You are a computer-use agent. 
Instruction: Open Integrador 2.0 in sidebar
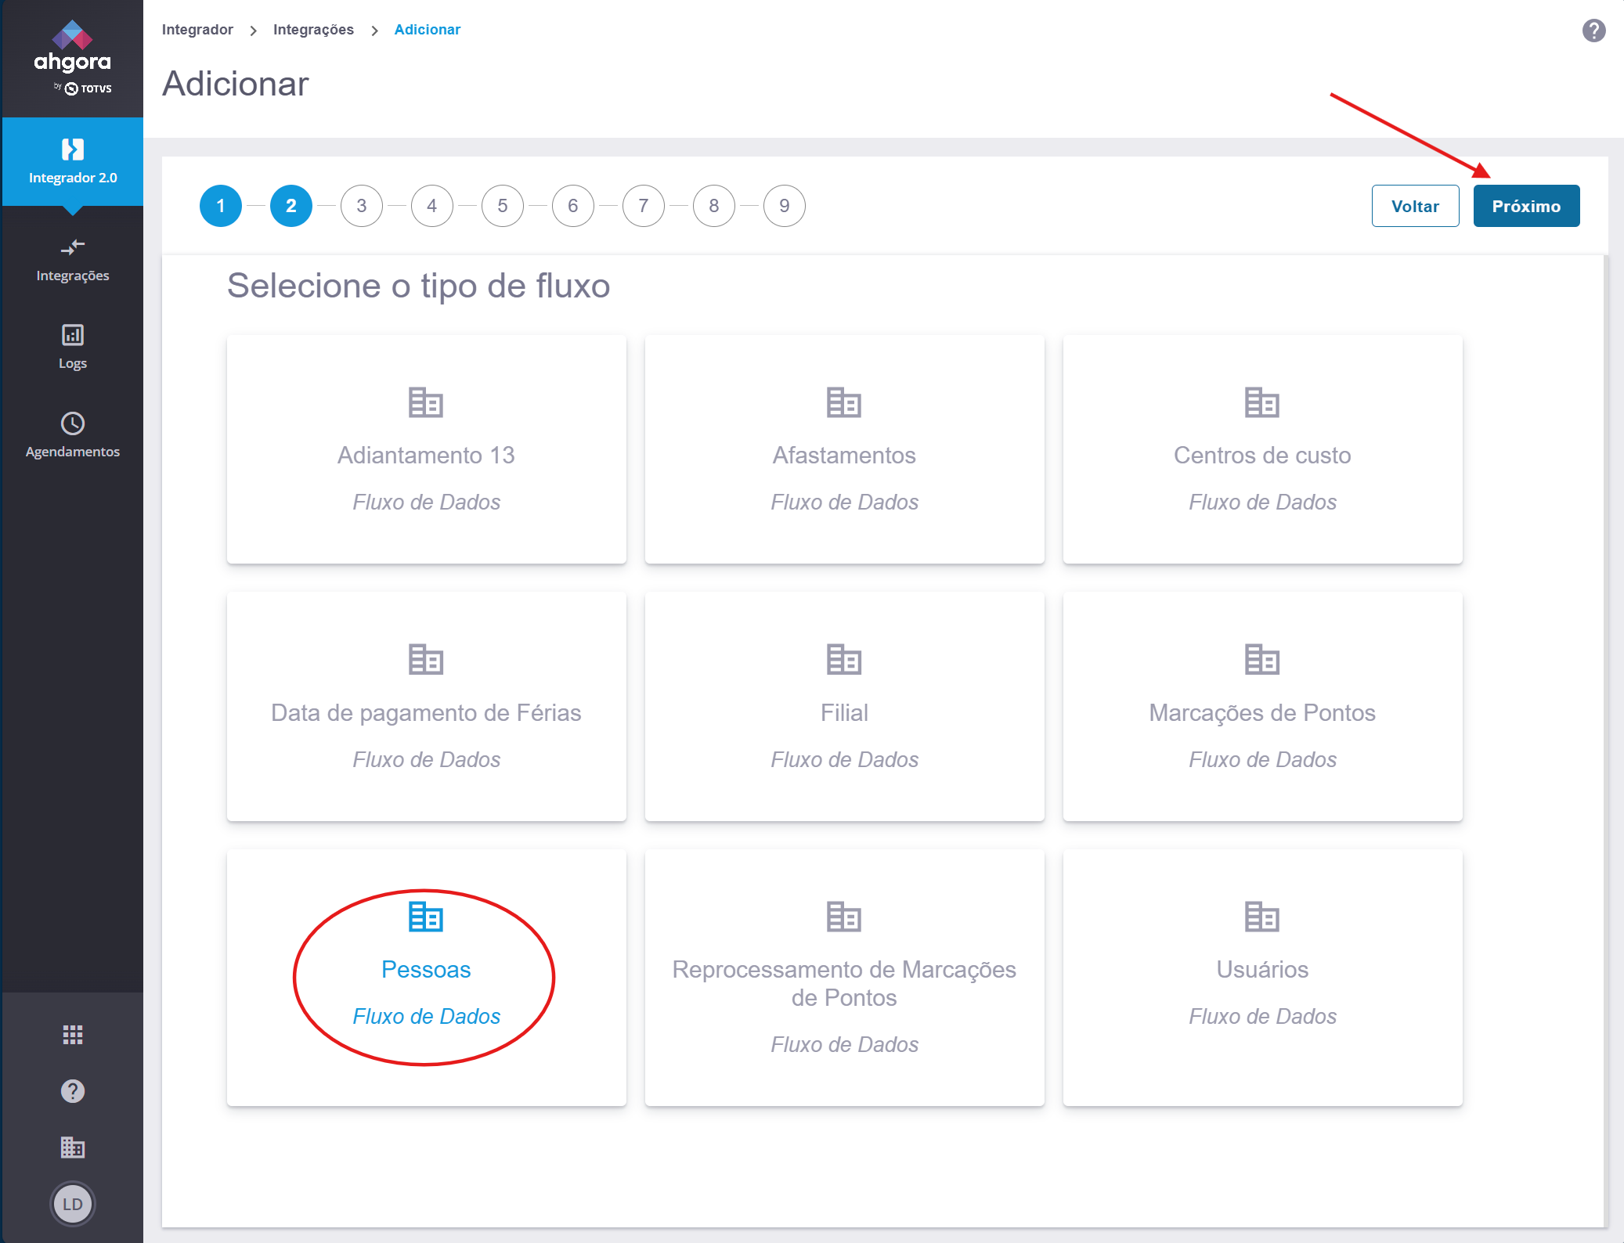pos(73,161)
